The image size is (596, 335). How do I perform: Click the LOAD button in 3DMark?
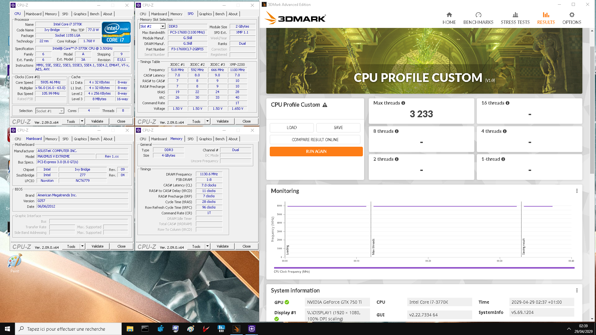(292, 127)
